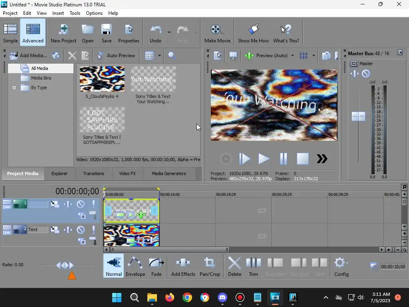The width and height of the screenshot is (409, 307).
Task: Open a project file
Action: pos(87,33)
